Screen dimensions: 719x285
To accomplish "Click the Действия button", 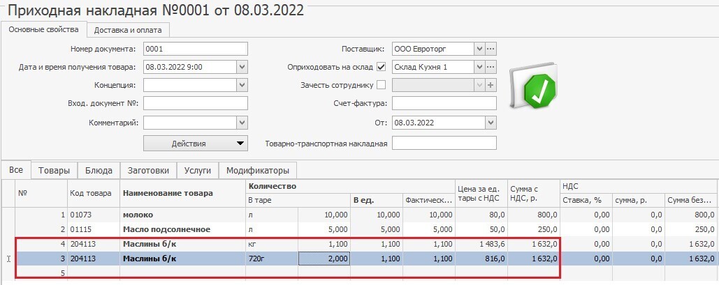I will [x=196, y=143].
